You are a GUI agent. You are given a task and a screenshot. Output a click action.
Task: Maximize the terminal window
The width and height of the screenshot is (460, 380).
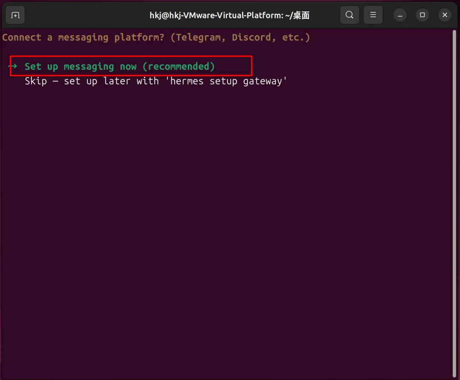pos(423,15)
